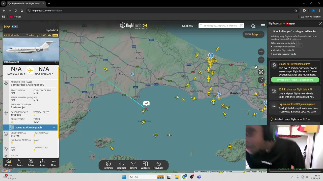Share this flight
This screenshot has height=181, width=323.
coord(42,163)
